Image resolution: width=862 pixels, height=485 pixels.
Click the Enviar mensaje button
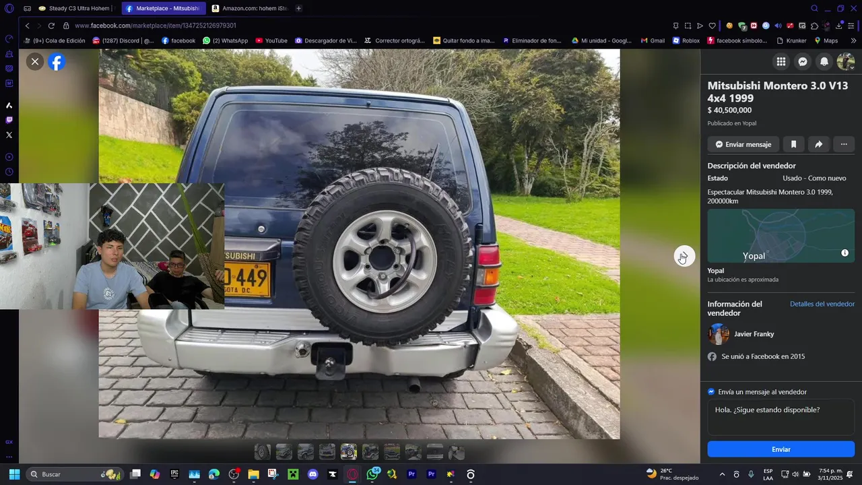(743, 144)
